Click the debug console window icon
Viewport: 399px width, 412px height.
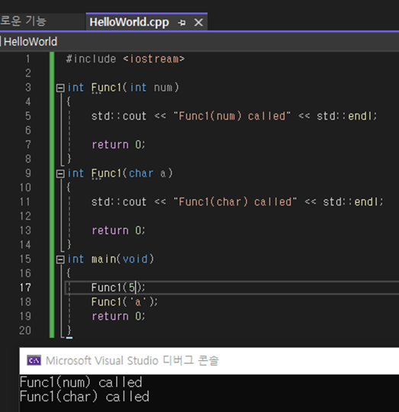34,360
